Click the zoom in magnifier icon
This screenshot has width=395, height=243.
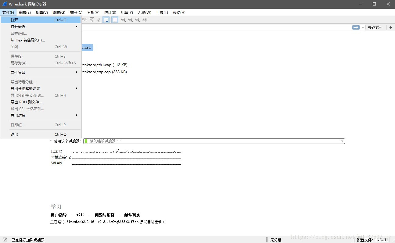(x=124, y=20)
